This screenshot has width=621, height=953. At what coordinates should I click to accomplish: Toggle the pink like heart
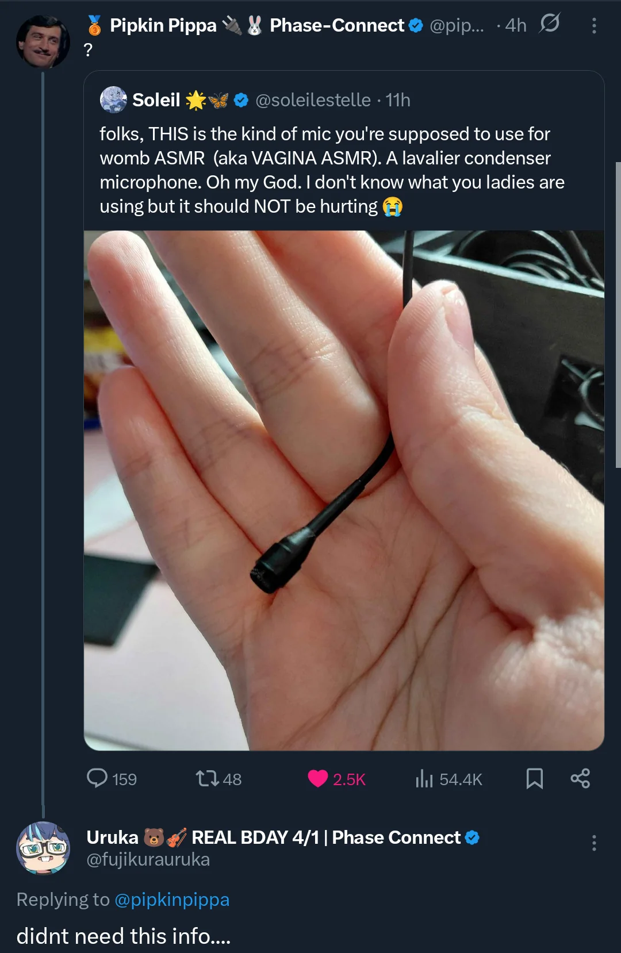pyautogui.click(x=317, y=778)
